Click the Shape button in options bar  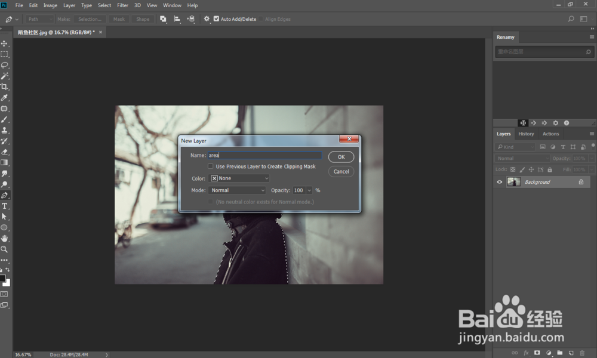pyautogui.click(x=143, y=19)
